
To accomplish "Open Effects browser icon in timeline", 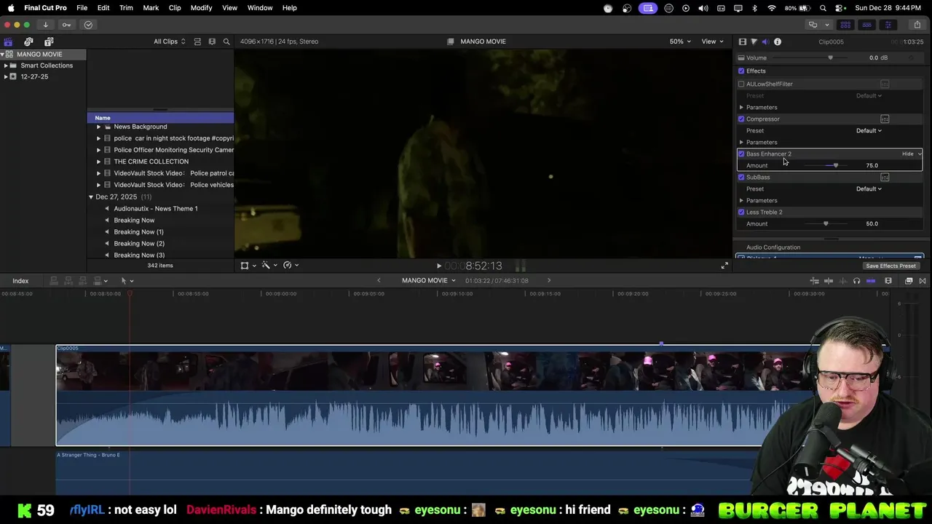I will (909, 281).
